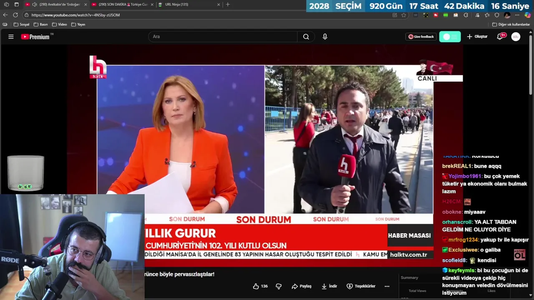Open the browser profile avatar
The image size is (534, 300).
point(507,15)
